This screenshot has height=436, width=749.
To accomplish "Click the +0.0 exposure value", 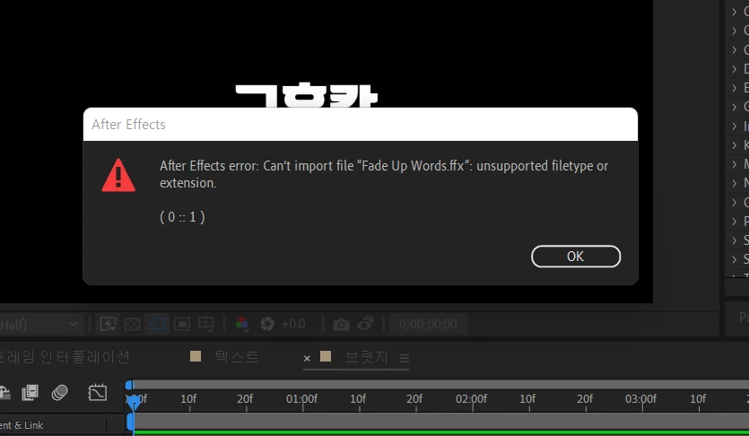I will click(293, 324).
